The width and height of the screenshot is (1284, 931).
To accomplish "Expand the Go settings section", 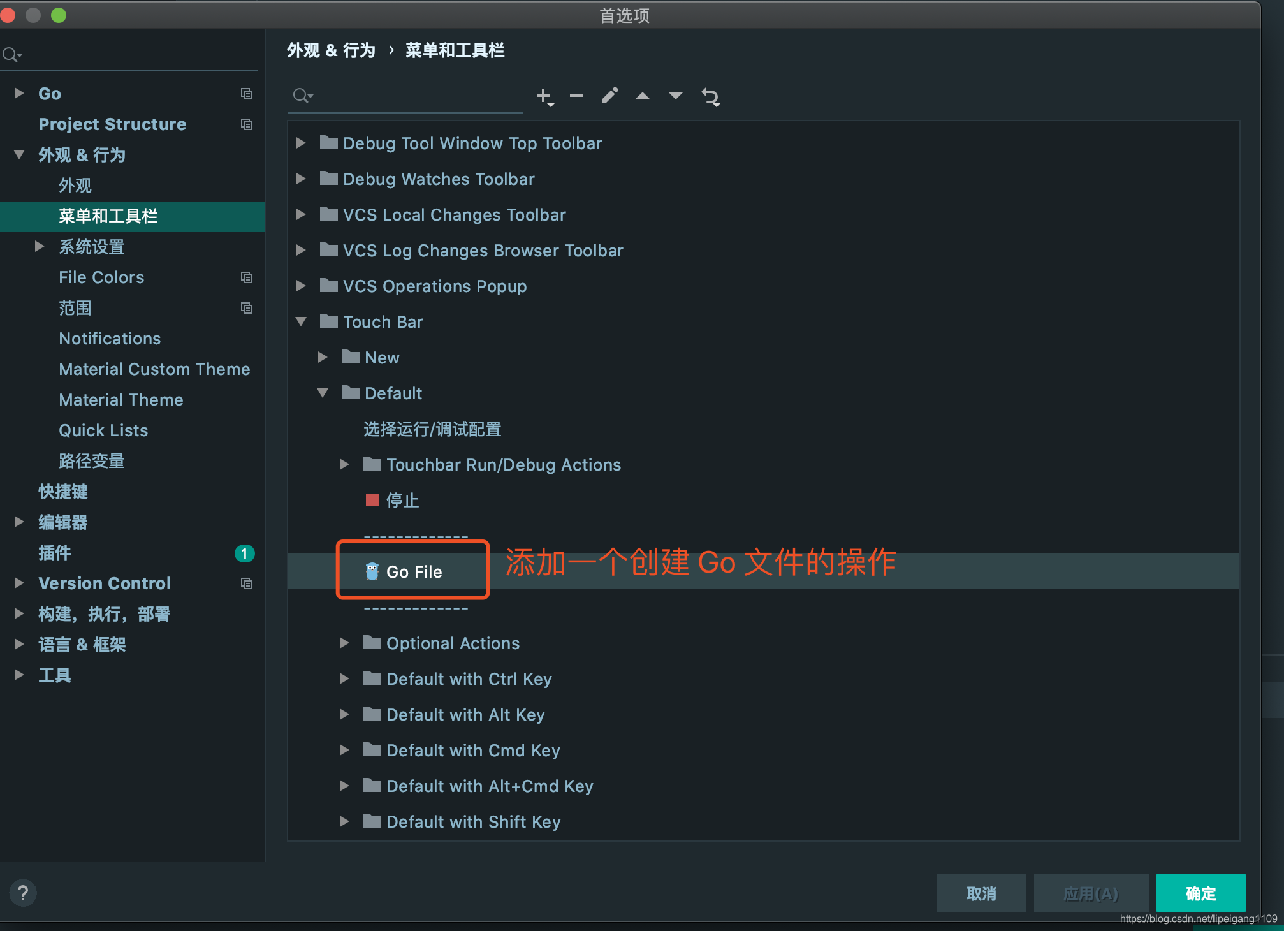I will 19,93.
